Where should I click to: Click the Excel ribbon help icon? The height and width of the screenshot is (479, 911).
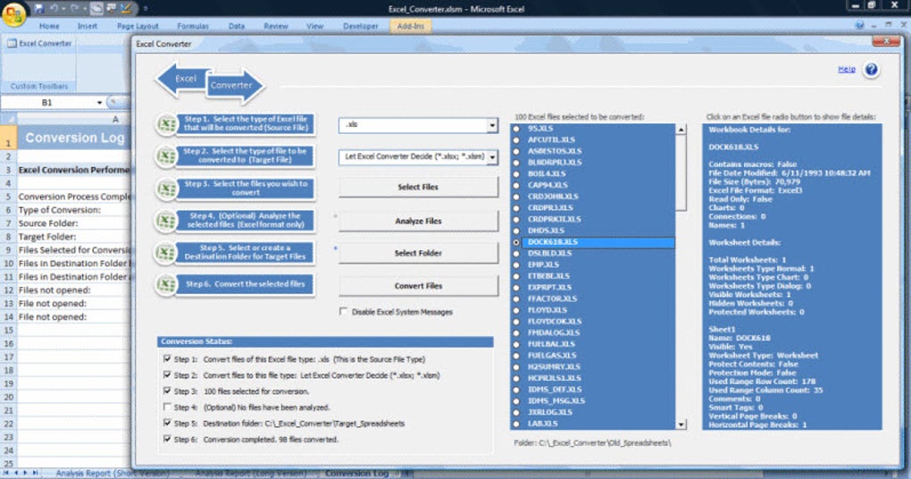pyautogui.click(x=860, y=26)
